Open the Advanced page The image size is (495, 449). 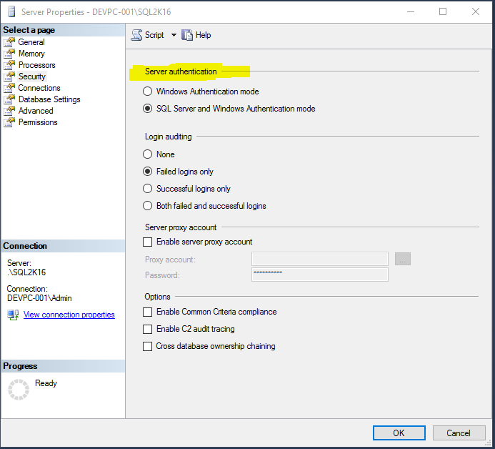36,111
